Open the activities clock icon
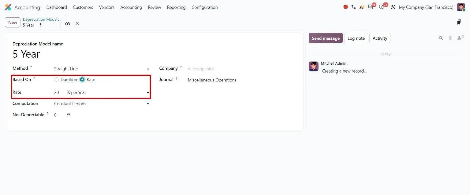Image resolution: width=470 pixels, height=195 pixels. coord(382,7)
